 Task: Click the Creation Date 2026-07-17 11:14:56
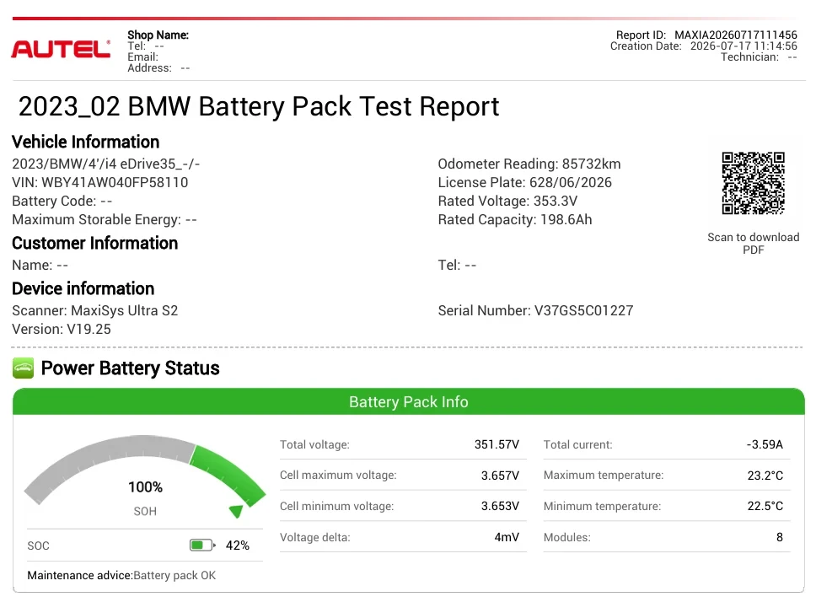click(x=704, y=46)
